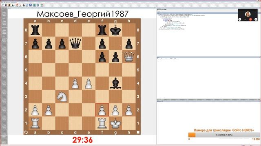Click the red 29:36 timer
The width and height of the screenshot is (261, 146).
click(x=82, y=140)
